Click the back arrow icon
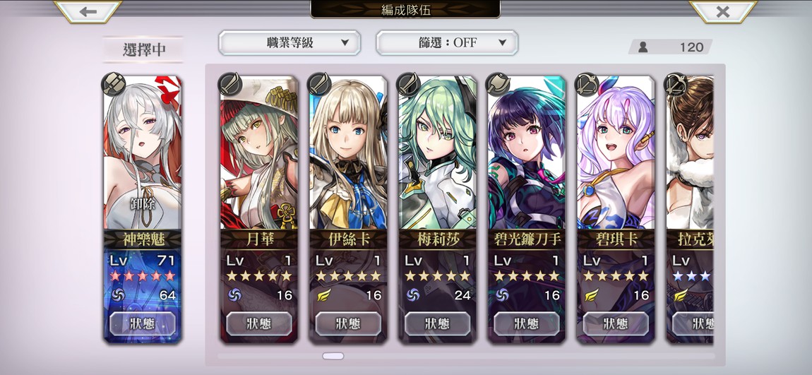Image resolution: width=812 pixels, height=375 pixels. click(x=88, y=11)
